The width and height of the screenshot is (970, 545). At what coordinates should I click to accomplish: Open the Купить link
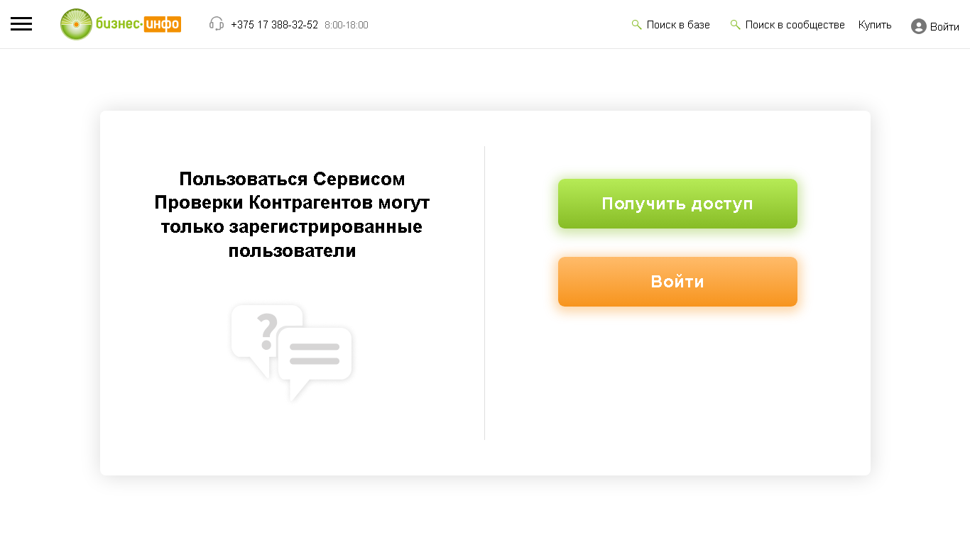pyautogui.click(x=875, y=25)
